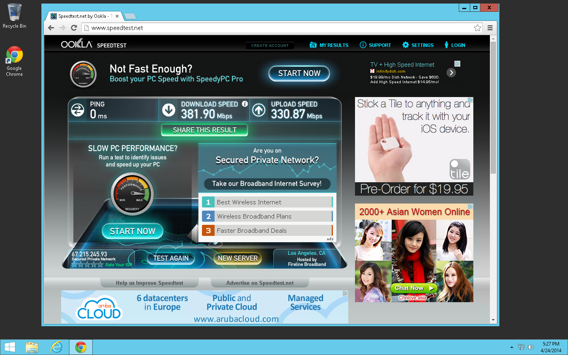568x355 pixels.
Task: Click the Login link in header
Action: click(x=455, y=45)
